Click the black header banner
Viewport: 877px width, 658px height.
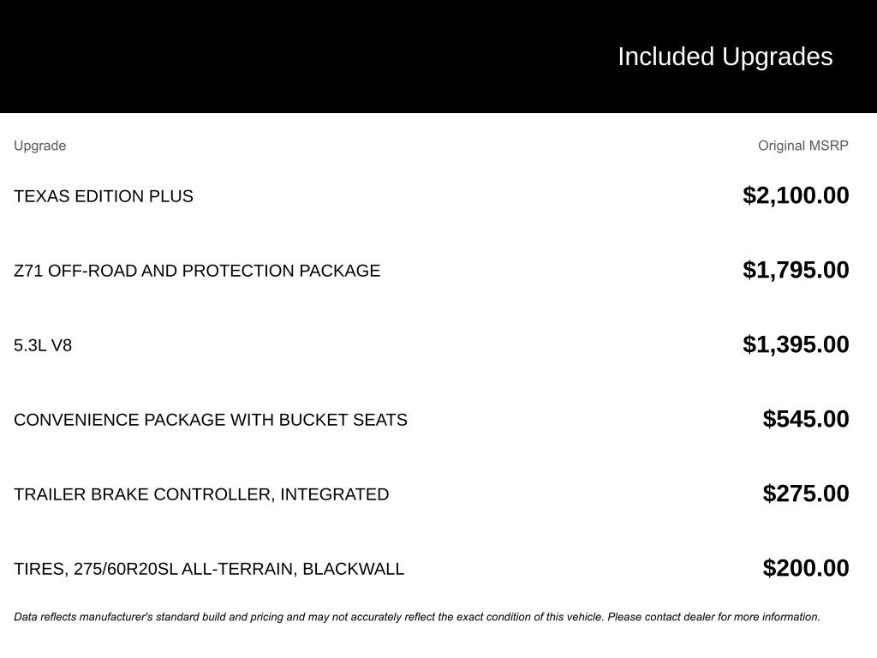pyautogui.click(x=438, y=57)
